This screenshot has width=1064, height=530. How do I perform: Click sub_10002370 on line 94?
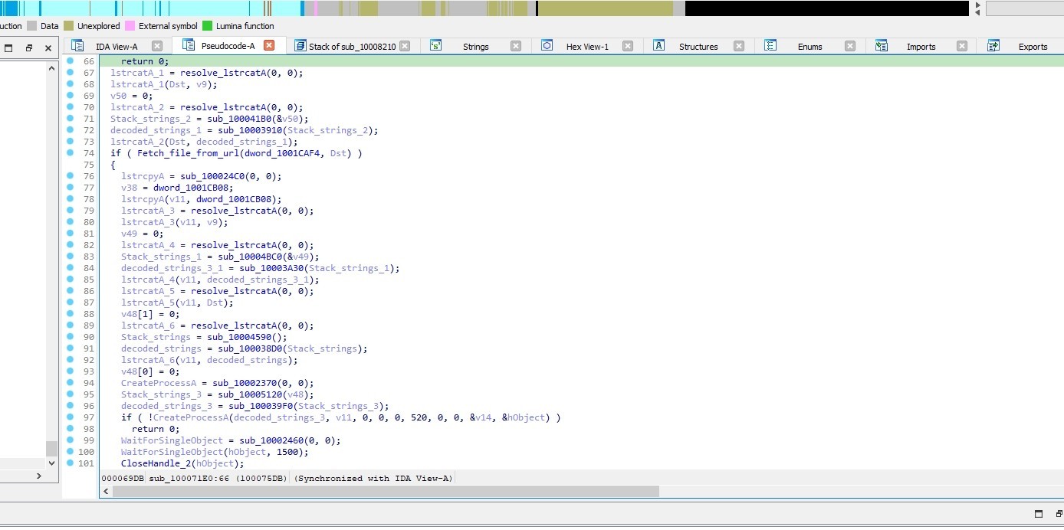click(x=245, y=383)
